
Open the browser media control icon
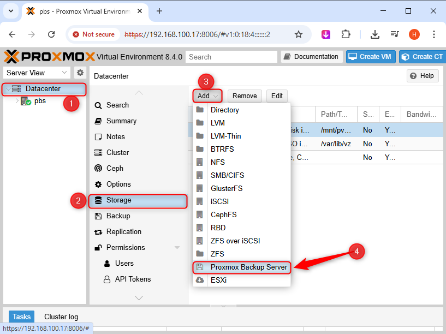coord(395,35)
